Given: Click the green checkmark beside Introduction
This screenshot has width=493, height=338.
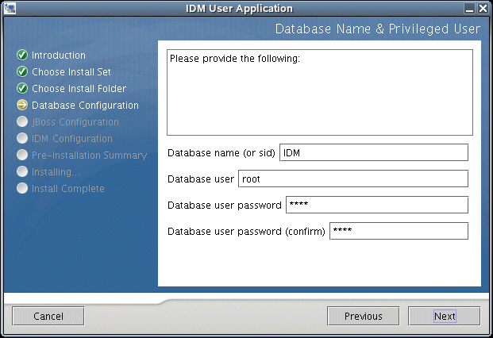Looking at the screenshot, I should (22, 56).
